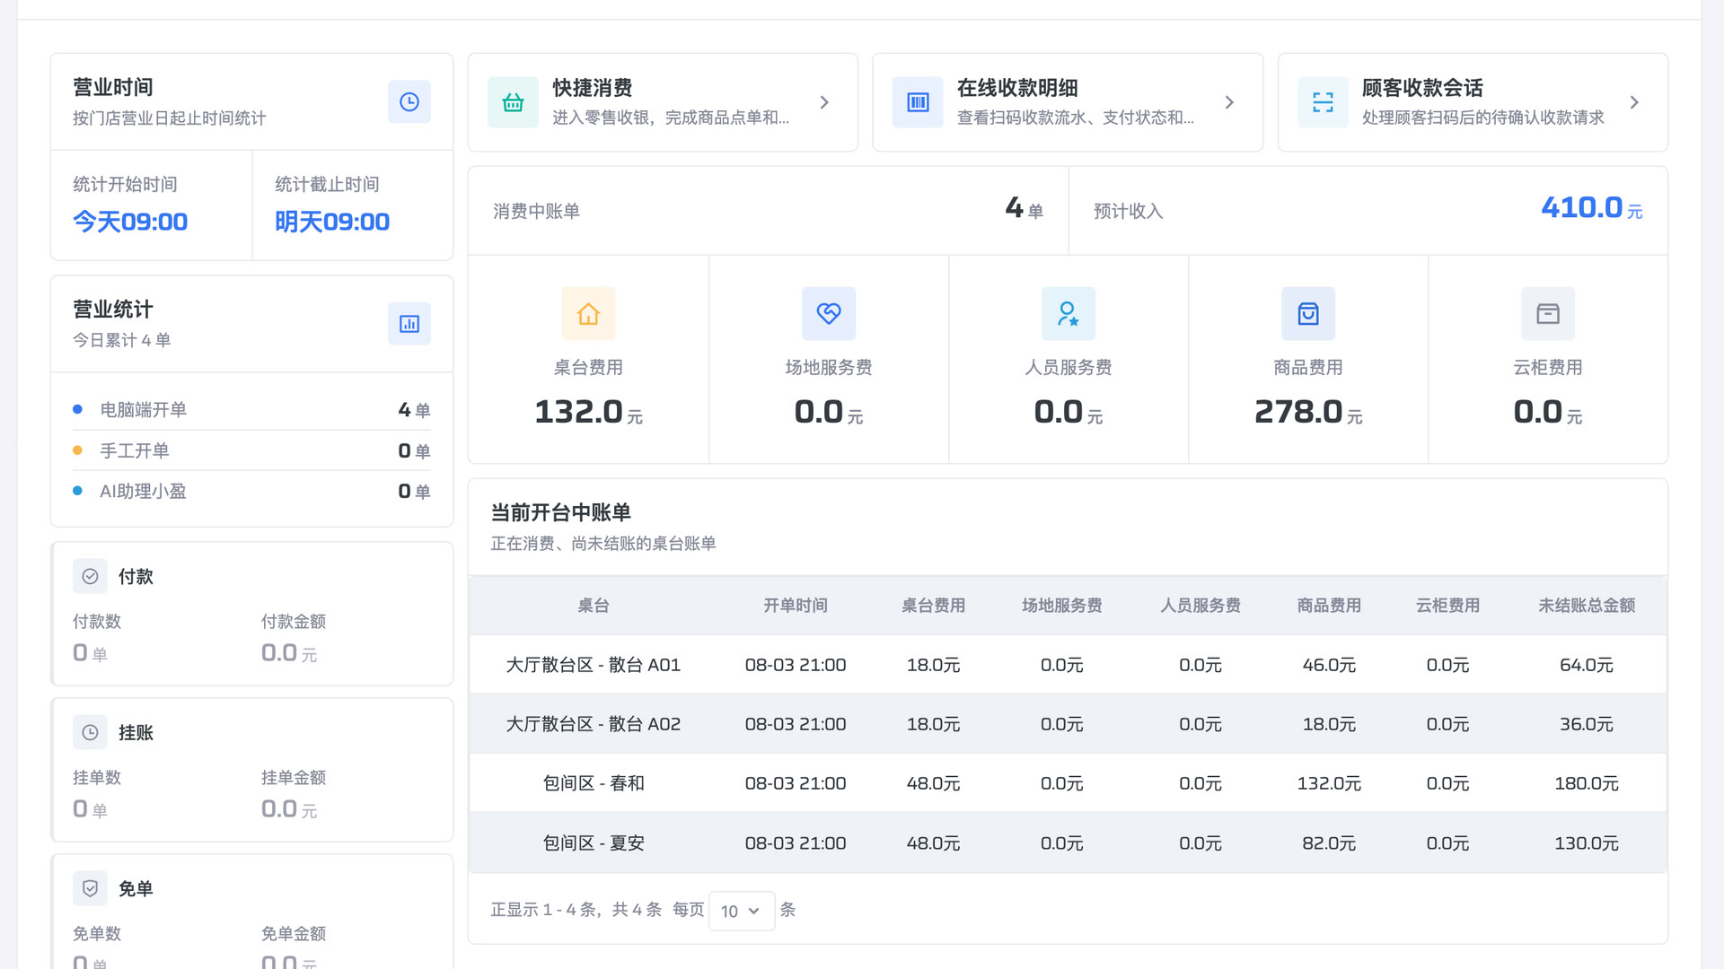Viewport: 1724px width, 969px height.
Task: Click the shopping bag icon above 商品费用
Action: [1308, 314]
